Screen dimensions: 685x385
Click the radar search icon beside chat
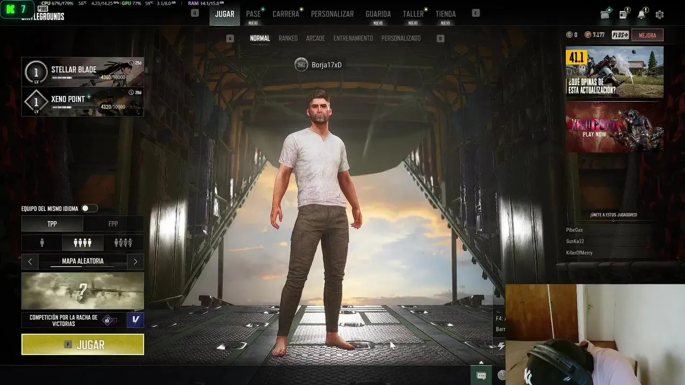[501, 376]
